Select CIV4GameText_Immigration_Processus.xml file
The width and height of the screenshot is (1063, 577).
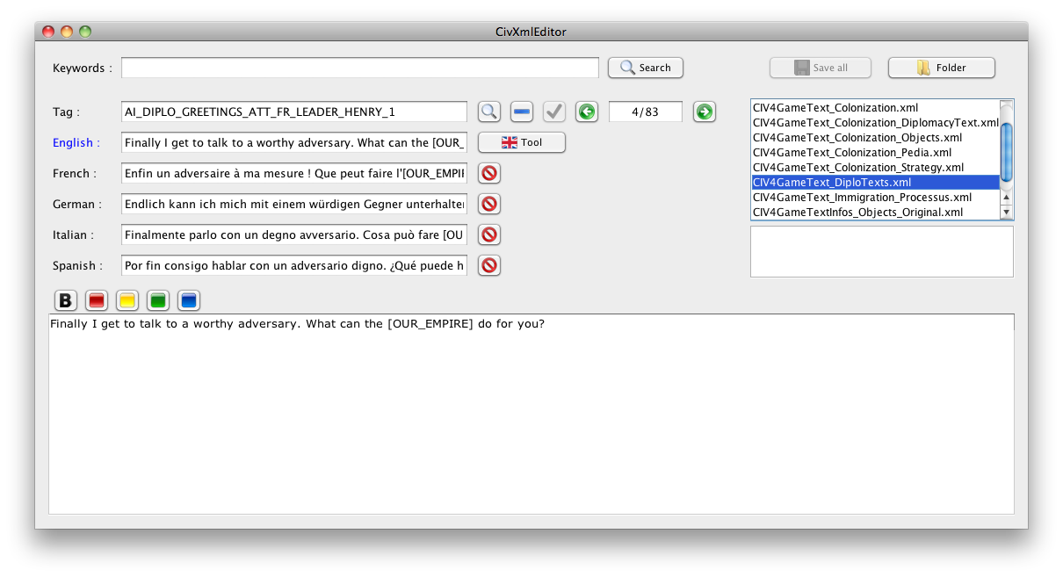coord(876,197)
